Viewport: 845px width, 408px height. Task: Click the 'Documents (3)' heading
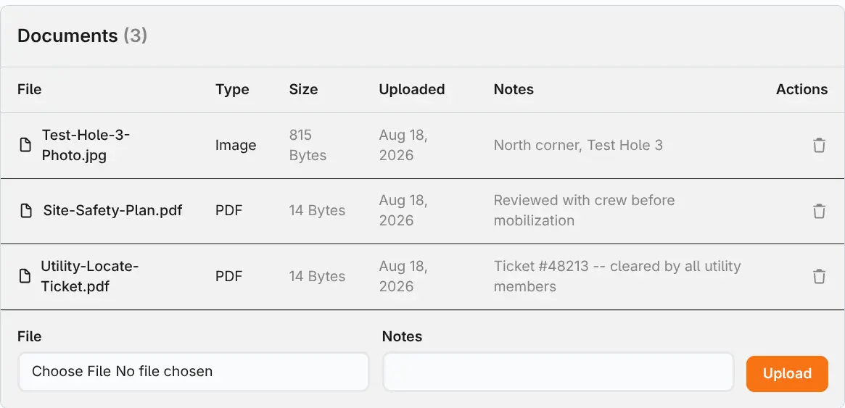tap(83, 36)
